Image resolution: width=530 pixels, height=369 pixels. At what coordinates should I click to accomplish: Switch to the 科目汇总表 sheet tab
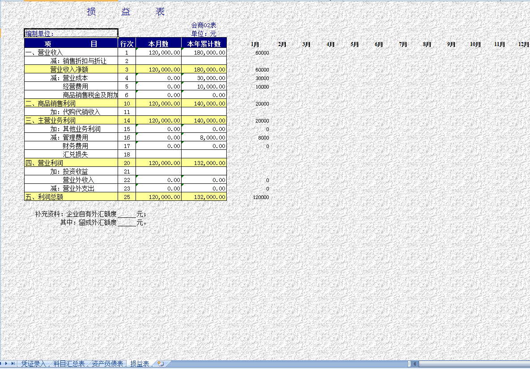(69, 364)
